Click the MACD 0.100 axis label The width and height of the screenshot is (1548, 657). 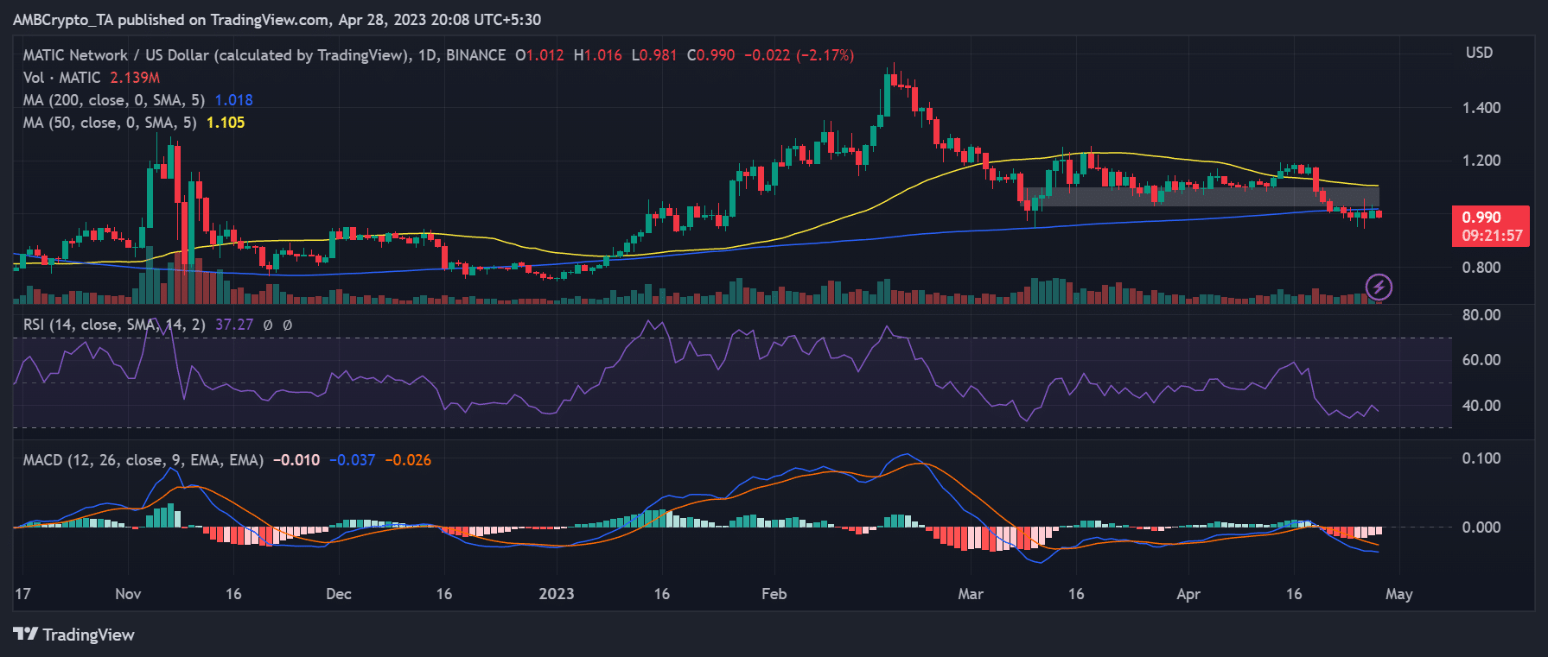(1481, 458)
